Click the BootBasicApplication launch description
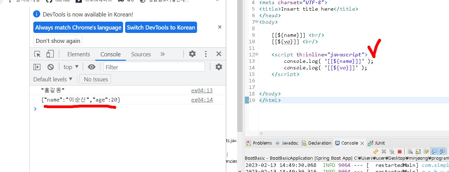The width and height of the screenshot is (449, 172). (347, 158)
